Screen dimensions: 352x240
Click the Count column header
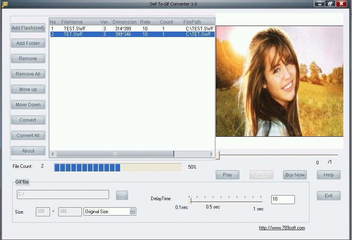click(170, 22)
